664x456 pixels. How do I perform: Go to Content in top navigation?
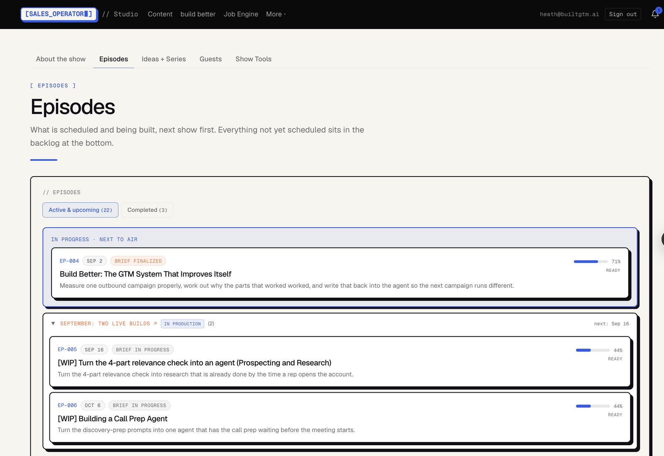pyautogui.click(x=160, y=14)
